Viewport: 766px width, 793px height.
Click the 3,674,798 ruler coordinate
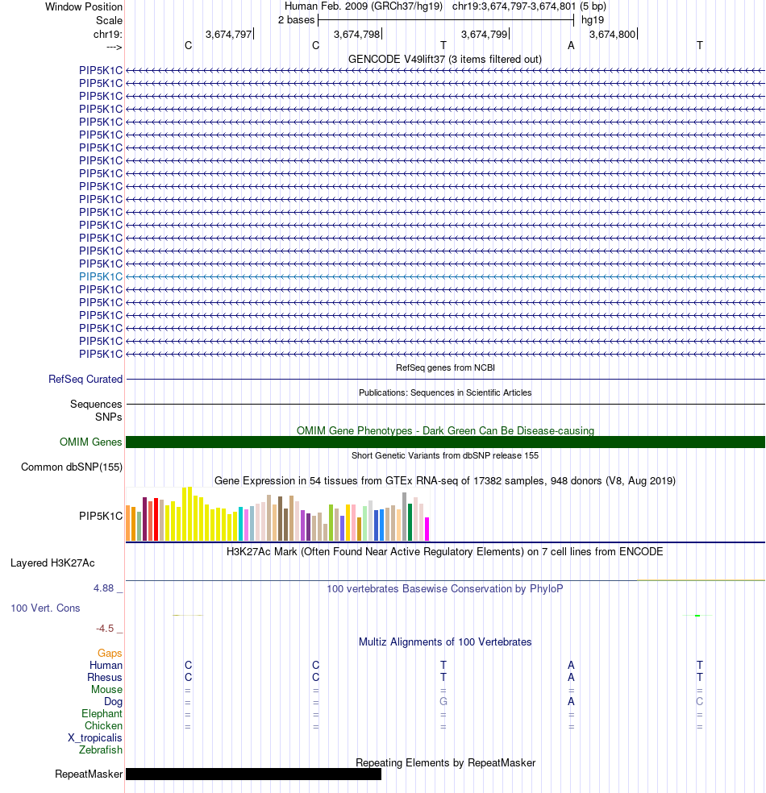coord(356,34)
